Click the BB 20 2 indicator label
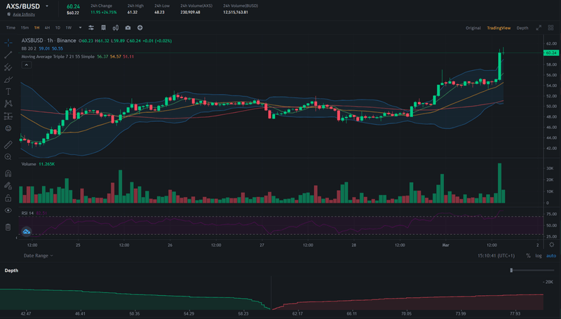 coord(29,48)
